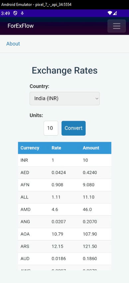This screenshot has width=129, height=283.
Task: Tap the download notification icon
Action: point(22,13)
